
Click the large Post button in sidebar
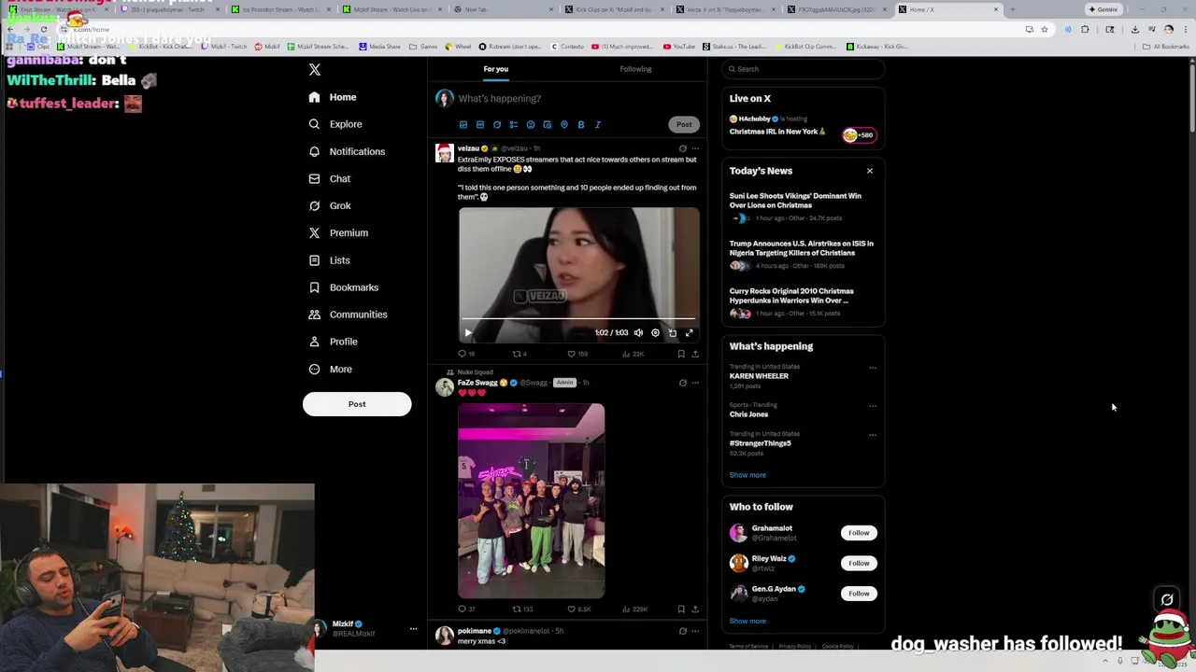tap(357, 404)
